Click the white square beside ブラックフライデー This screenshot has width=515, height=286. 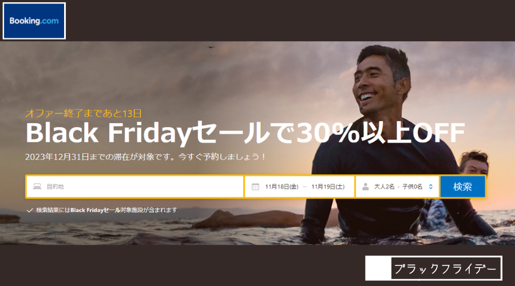tap(378, 268)
